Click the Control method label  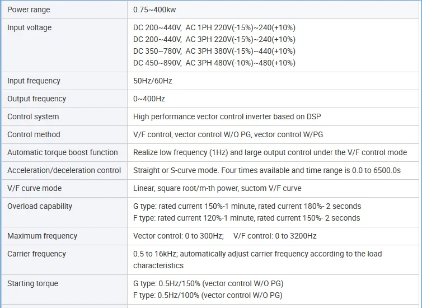pos(34,134)
